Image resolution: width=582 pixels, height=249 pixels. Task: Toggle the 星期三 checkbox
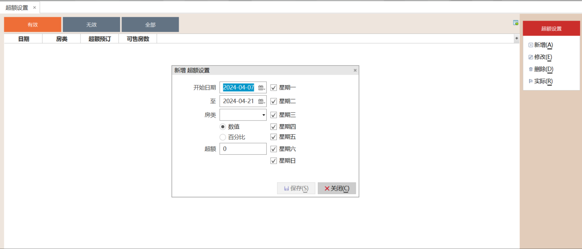[274, 115]
